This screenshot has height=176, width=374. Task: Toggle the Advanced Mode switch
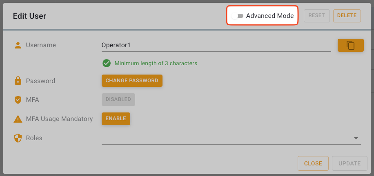(x=238, y=16)
